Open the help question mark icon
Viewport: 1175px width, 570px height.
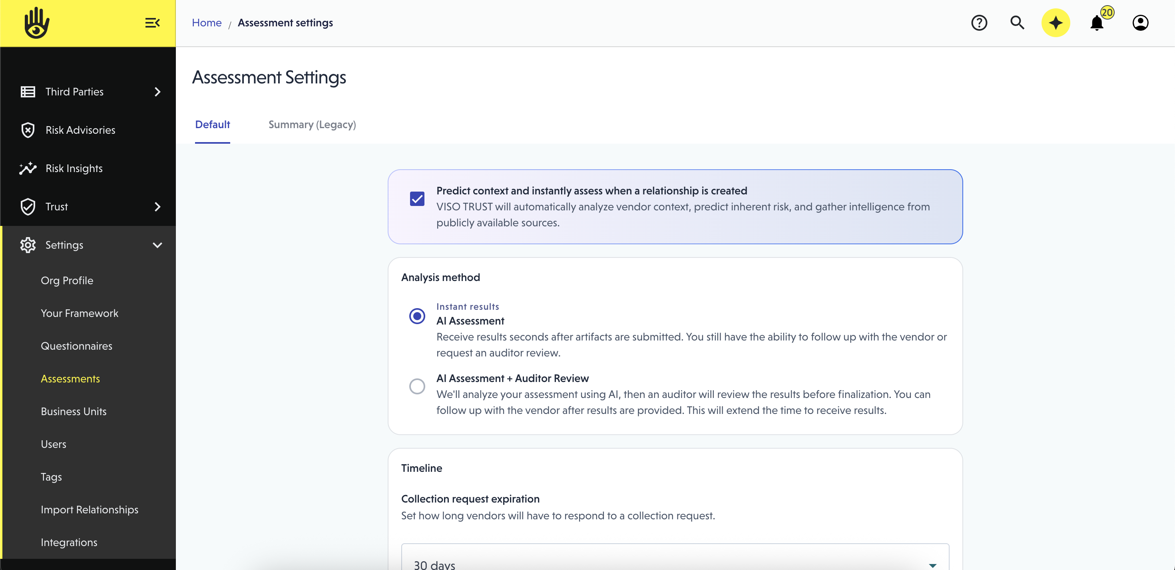[979, 23]
